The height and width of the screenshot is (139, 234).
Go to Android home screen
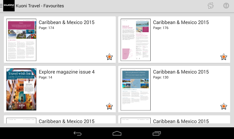[117, 133]
